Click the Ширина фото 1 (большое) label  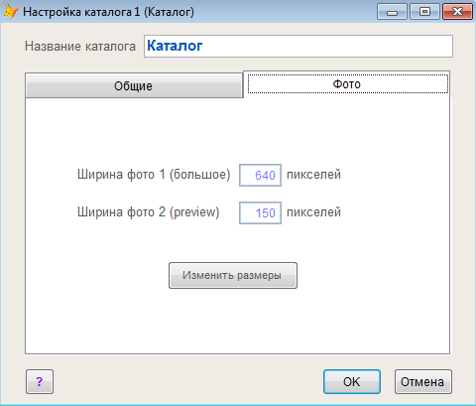pyautogui.click(x=154, y=175)
